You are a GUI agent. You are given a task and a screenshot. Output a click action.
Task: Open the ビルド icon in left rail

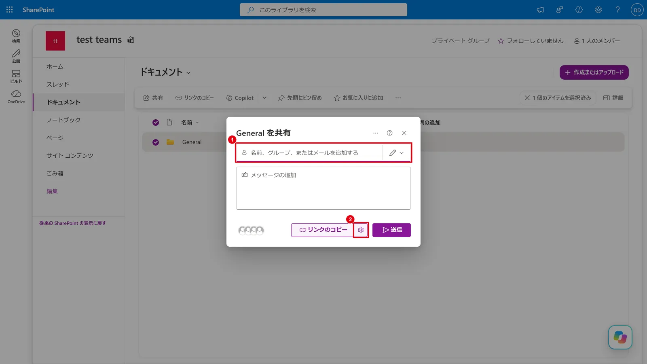[x=16, y=76]
